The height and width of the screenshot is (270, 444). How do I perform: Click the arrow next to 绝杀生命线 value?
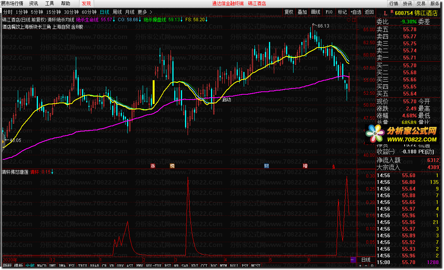114,20
